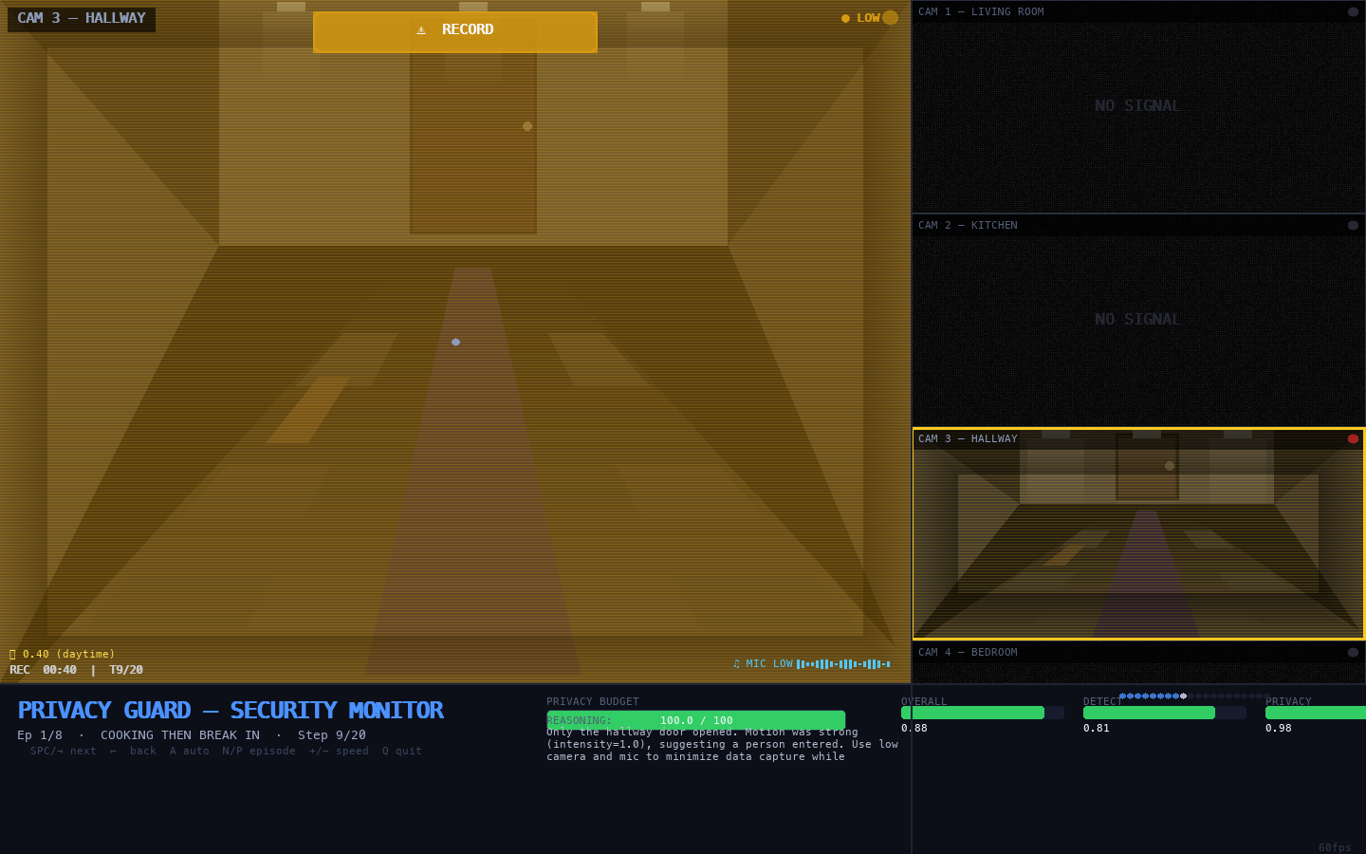Viewport: 1366px width, 854px height.
Task: Click the warning icon in the RECORD banner
Action: point(421,30)
